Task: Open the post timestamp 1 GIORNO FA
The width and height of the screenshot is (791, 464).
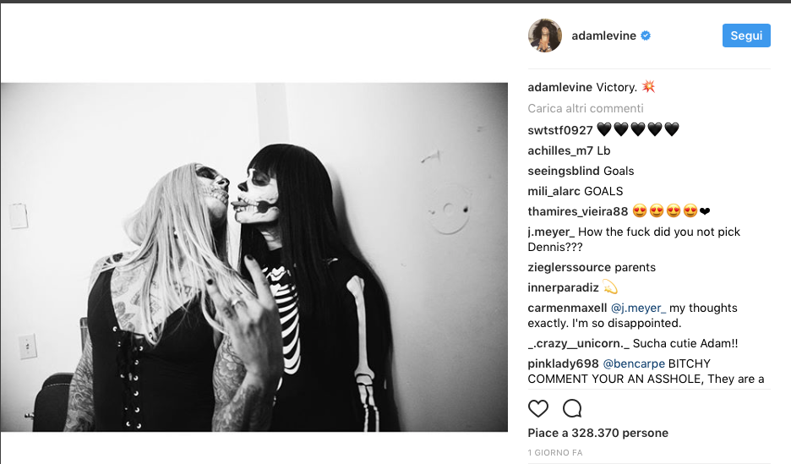Action: coord(555,453)
